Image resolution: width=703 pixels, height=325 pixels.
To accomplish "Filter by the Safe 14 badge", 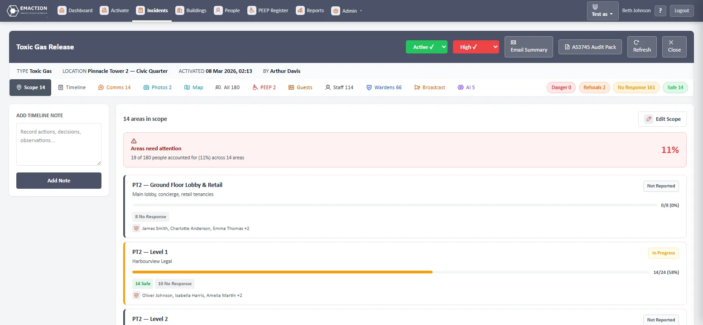I will point(675,87).
